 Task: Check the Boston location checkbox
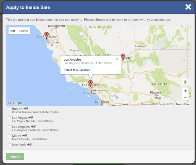pos(10,109)
